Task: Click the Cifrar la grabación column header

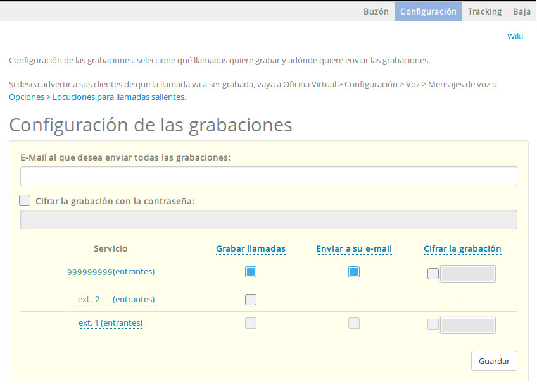Action: 462,248
